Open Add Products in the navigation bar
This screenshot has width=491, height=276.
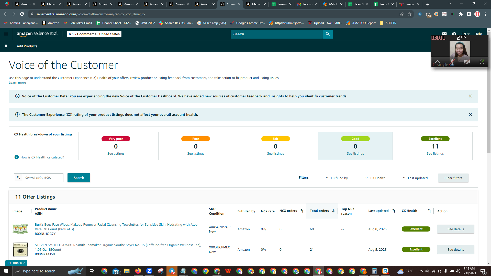point(27,46)
